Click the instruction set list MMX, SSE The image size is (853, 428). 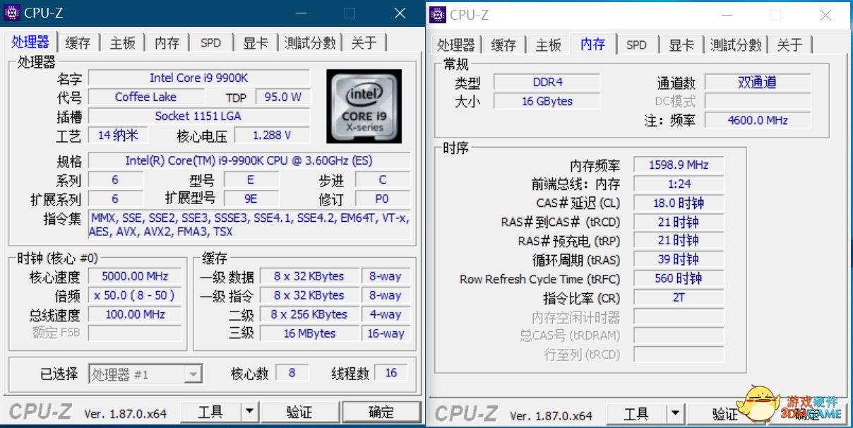[249, 225]
